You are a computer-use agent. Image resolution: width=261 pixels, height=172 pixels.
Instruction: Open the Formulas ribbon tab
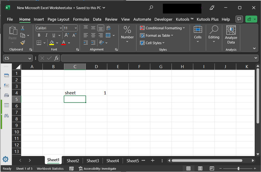click(81, 19)
